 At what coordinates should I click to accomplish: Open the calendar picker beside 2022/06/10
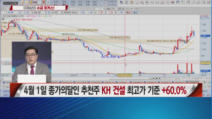pos(137,9)
